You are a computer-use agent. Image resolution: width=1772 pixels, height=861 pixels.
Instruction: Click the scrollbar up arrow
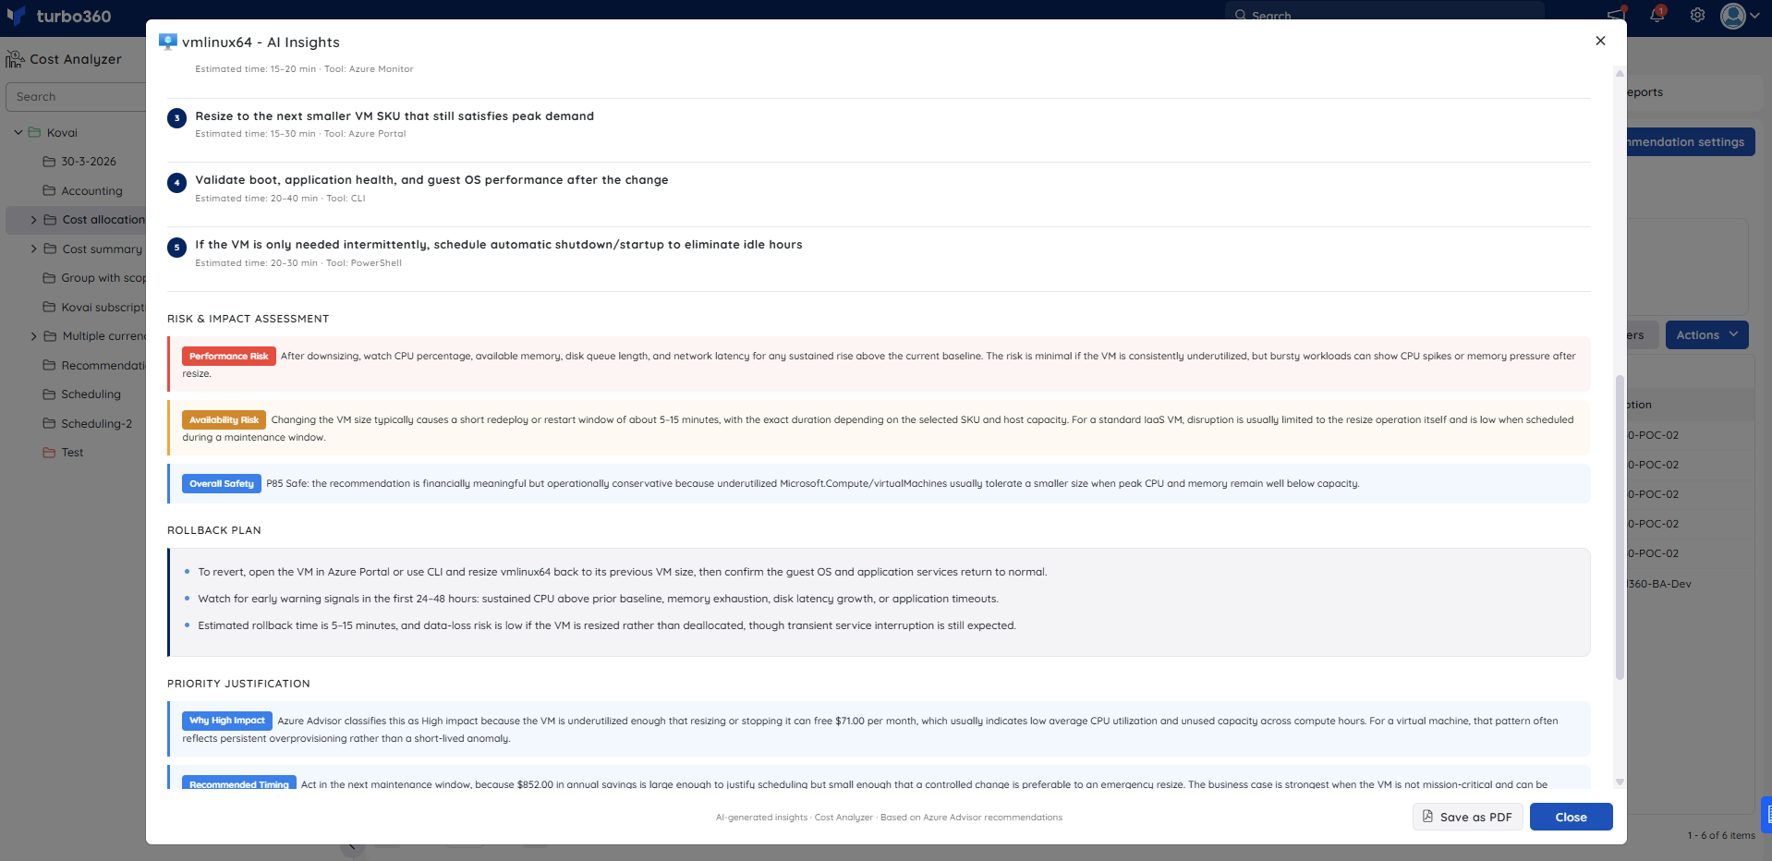point(1620,72)
